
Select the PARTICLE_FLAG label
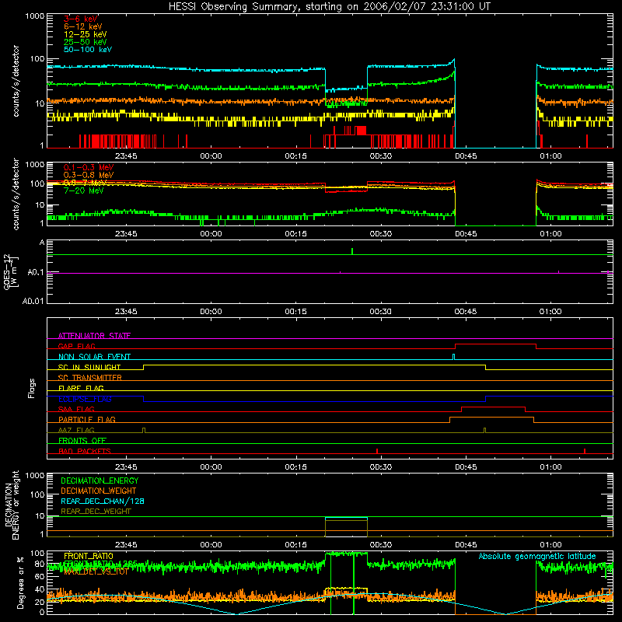coord(87,420)
